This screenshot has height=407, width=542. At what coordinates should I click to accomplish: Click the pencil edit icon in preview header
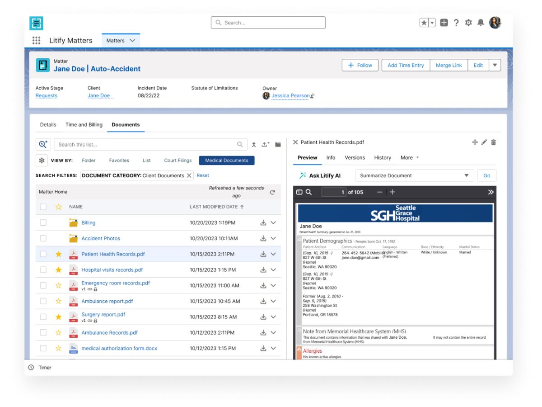[x=484, y=142]
